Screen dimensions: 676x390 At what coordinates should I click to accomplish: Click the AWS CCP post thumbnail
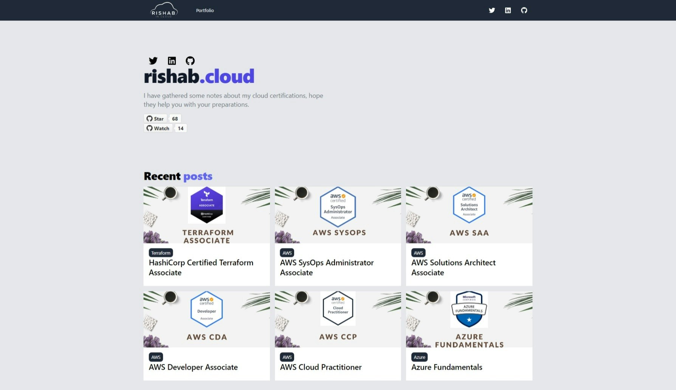pyautogui.click(x=338, y=318)
